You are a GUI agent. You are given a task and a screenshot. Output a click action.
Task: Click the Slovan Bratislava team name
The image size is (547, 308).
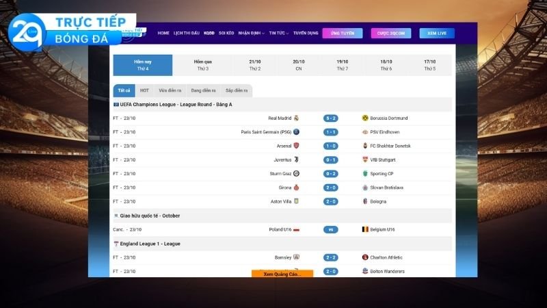386,188
